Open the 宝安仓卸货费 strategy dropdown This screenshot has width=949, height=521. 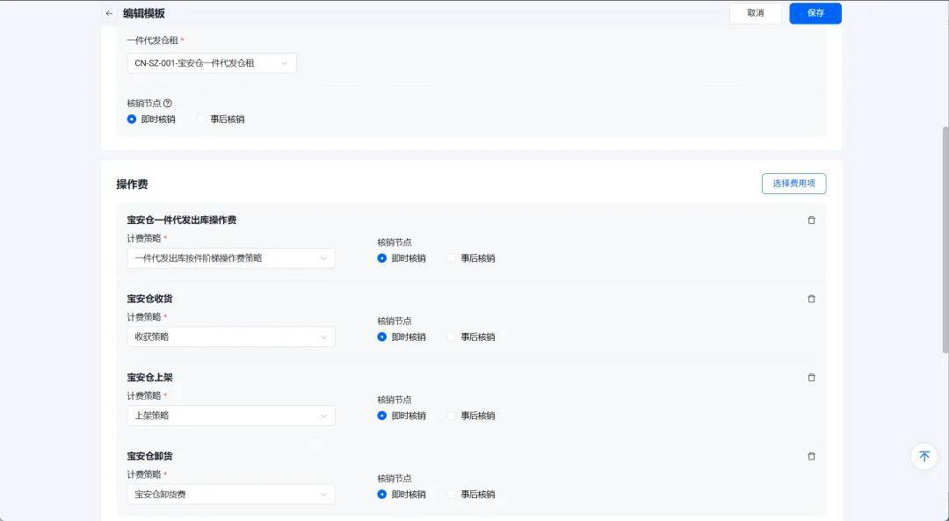[231, 495]
